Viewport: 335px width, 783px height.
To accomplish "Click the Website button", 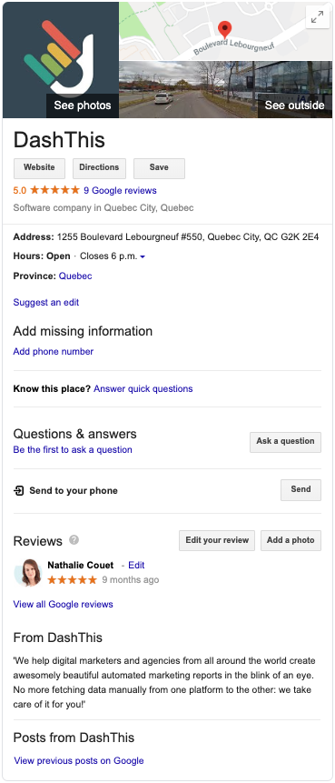I will [39, 168].
